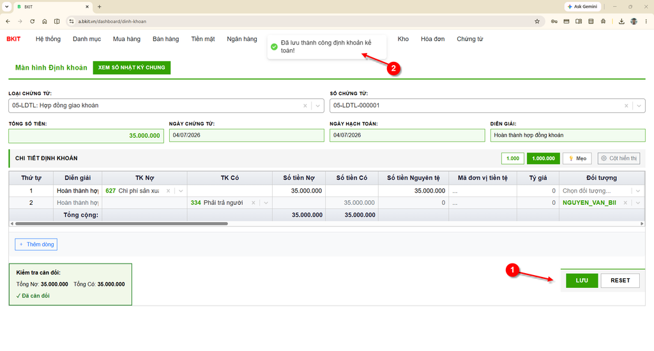
Task: Click the Ask Gemini button
Action: tap(582, 6)
